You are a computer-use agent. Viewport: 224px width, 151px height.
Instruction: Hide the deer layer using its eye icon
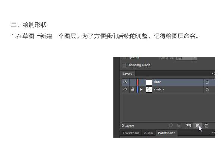tap(125, 82)
